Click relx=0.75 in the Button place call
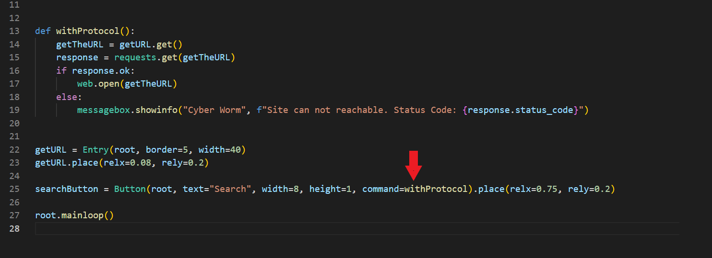Image resolution: width=712 pixels, height=258 pixels. coord(534,189)
